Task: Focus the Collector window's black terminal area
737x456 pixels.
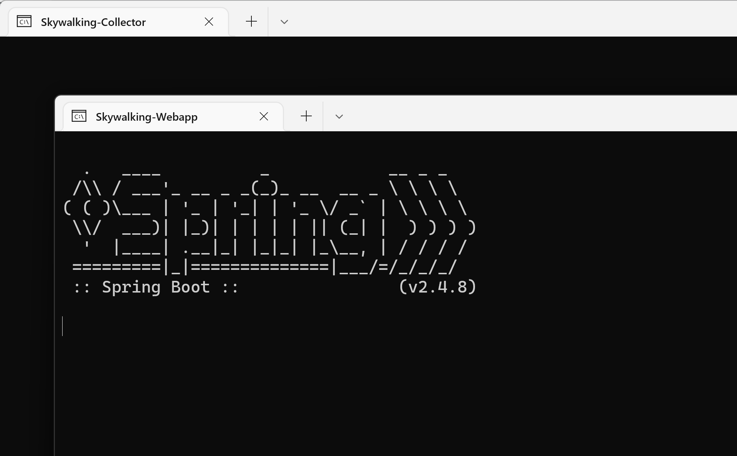Action: tap(366, 66)
